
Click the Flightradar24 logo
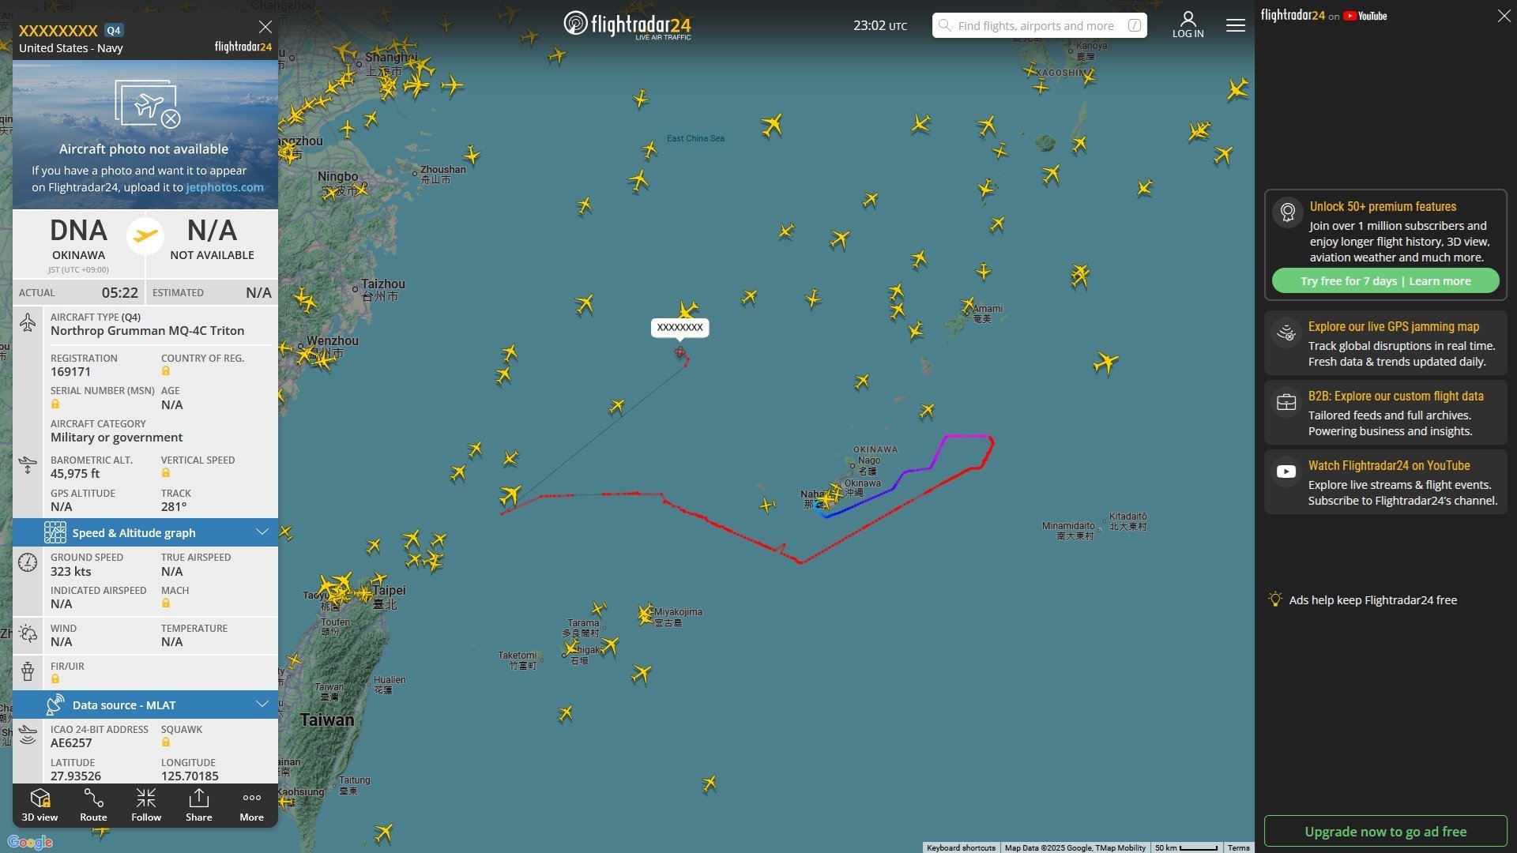[627, 24]
